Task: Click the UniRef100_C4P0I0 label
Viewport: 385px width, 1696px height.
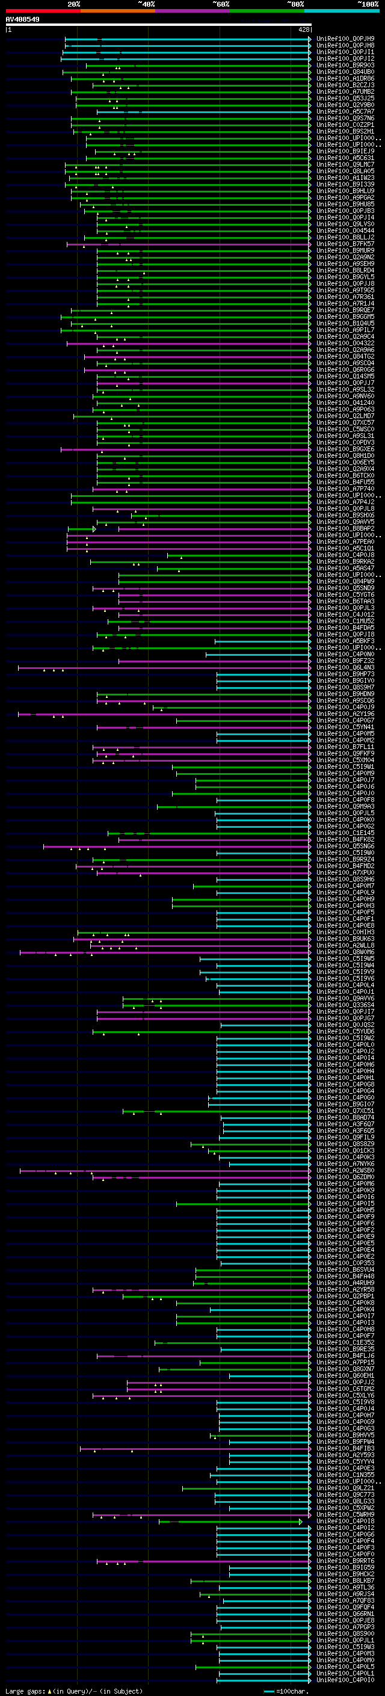Action: 345,1680
